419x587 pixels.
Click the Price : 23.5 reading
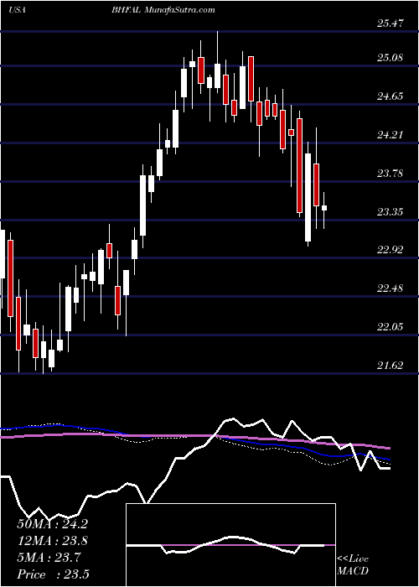53,574
